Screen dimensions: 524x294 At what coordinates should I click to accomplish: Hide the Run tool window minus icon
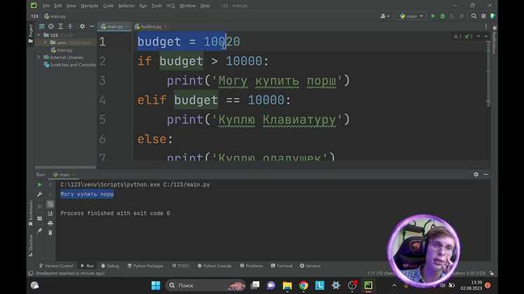[486, 175]
